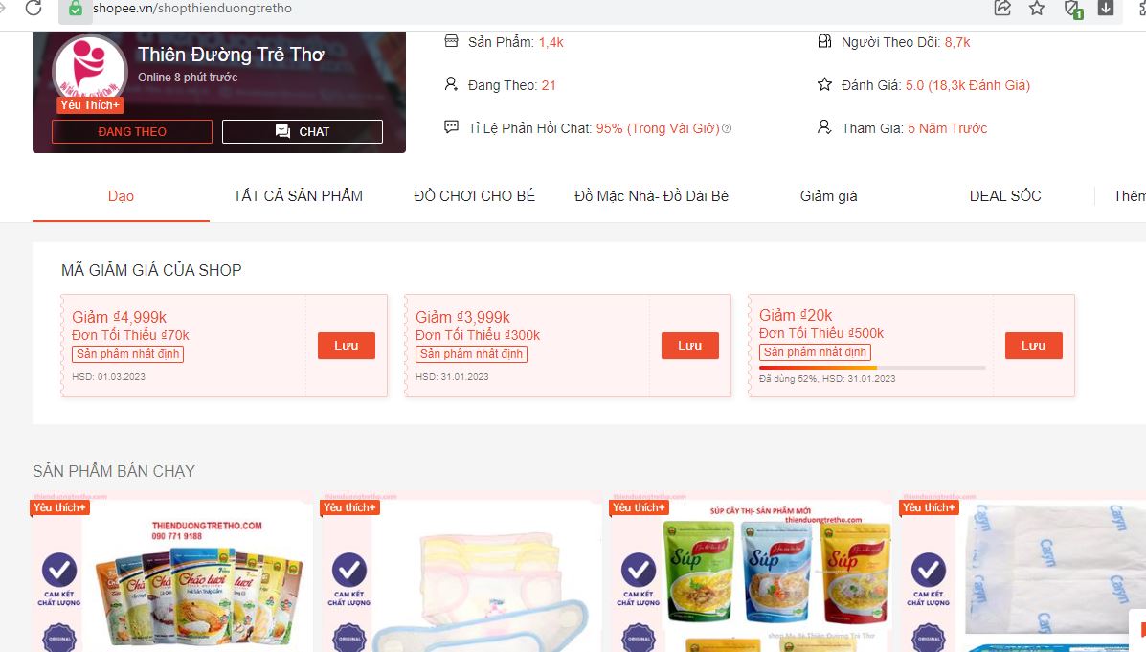The image size is (1146, 652).
Task: Toggle the ĐANG THEO follow button
Action: (132, 131)
